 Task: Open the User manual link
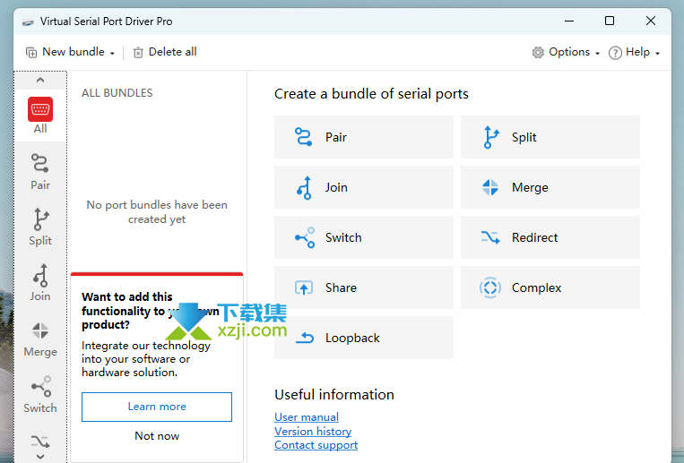pos(307,417)
